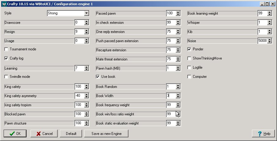Disable the Ponder checkbox
Viewport: 277px width, 141px height.
(x=189, y=49)
